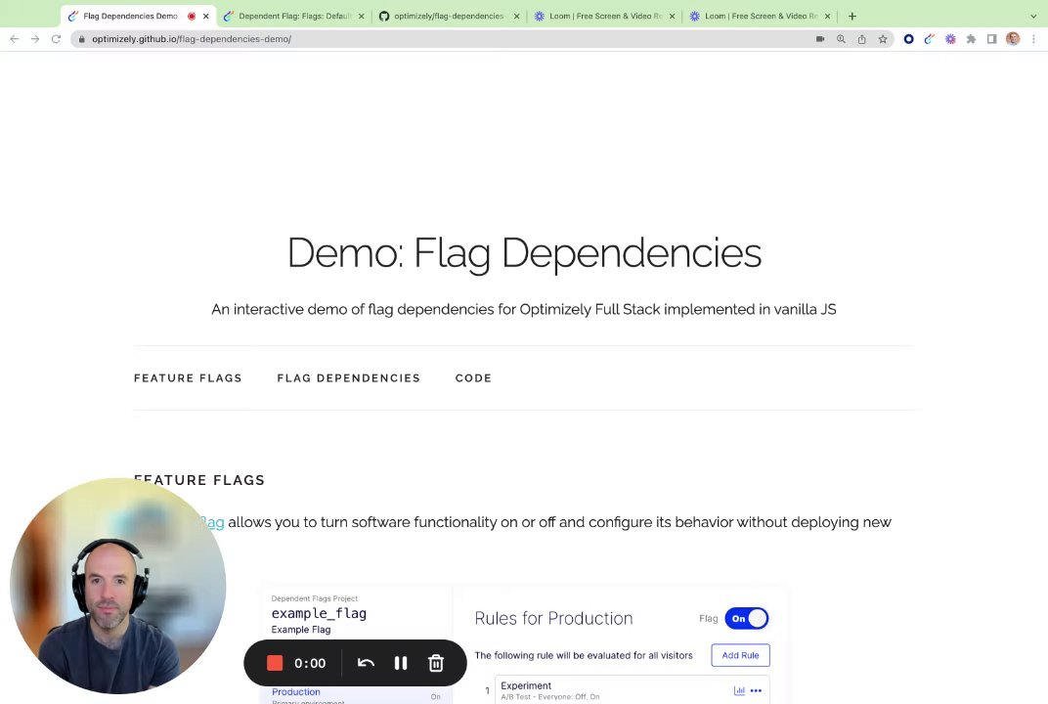
Task: Close the Dependent Flag tab
Action: coord(362,16)
